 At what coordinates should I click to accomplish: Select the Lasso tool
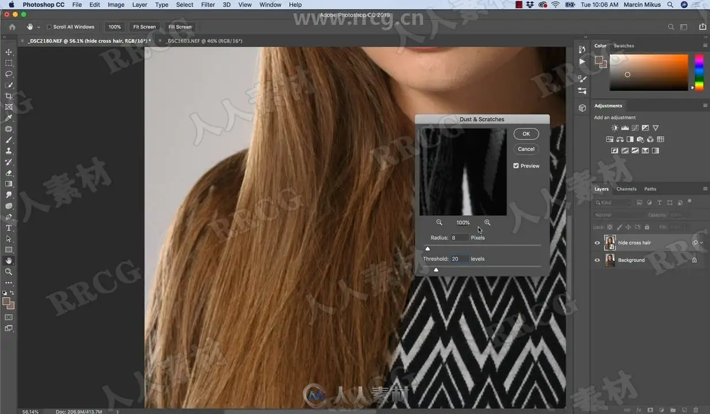coord(9,74)
